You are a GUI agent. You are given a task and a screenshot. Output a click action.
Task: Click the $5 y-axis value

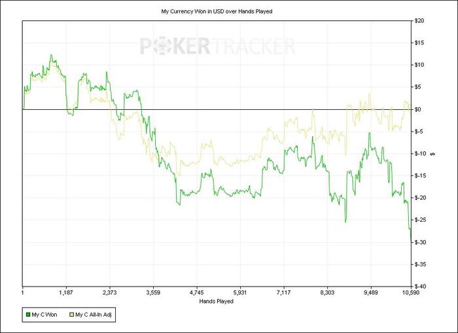point(418,87)
